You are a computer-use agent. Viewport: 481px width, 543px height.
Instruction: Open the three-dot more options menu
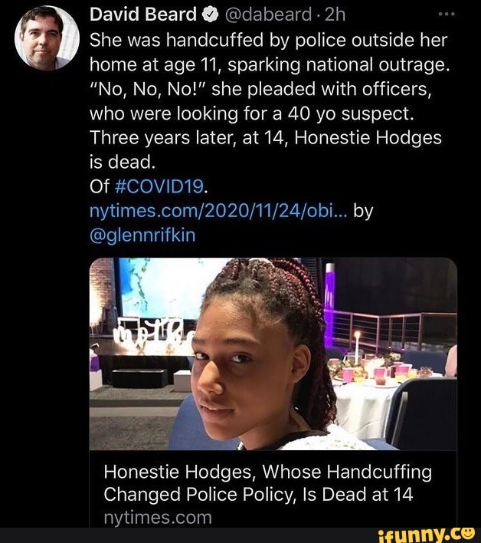point(446,15)
